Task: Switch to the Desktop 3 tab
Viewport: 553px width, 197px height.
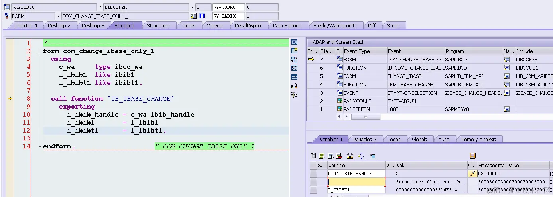Action: (x=93, y=25)
